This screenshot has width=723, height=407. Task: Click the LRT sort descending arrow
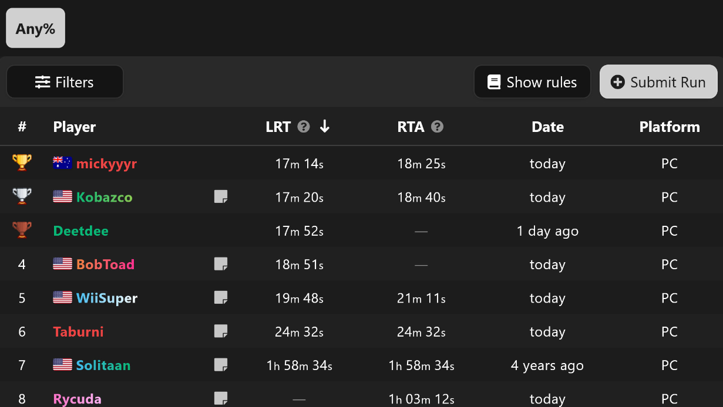pyautogui.click(x=325, y=127)
